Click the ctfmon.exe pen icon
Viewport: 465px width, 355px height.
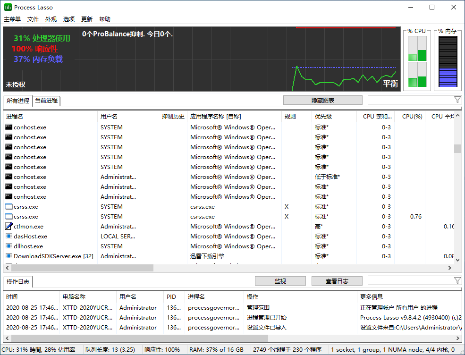(9, 226)
